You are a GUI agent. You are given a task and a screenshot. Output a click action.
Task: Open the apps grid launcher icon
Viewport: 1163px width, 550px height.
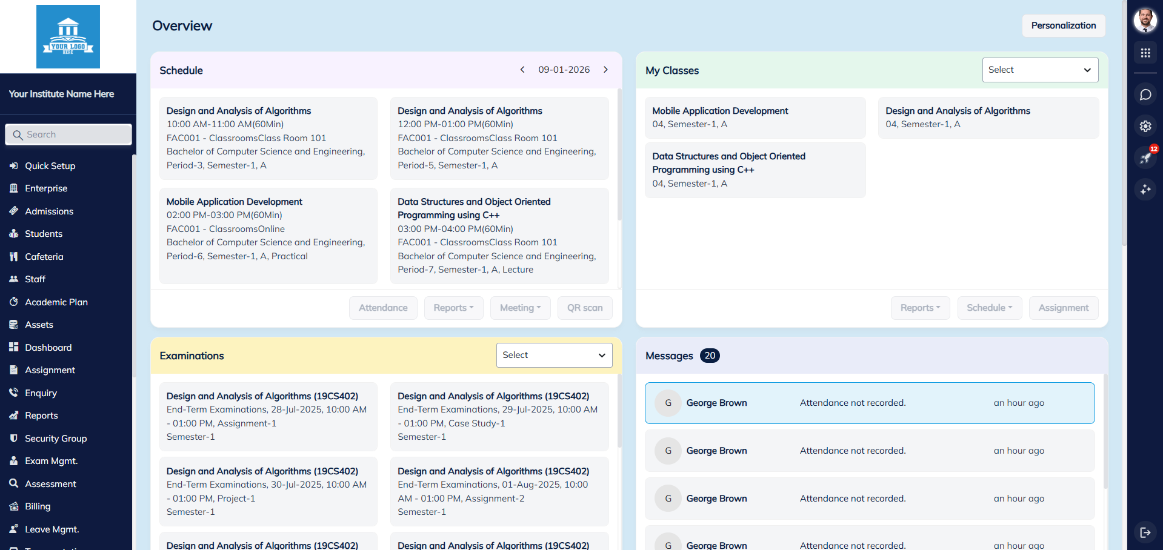click(1145, 53)
